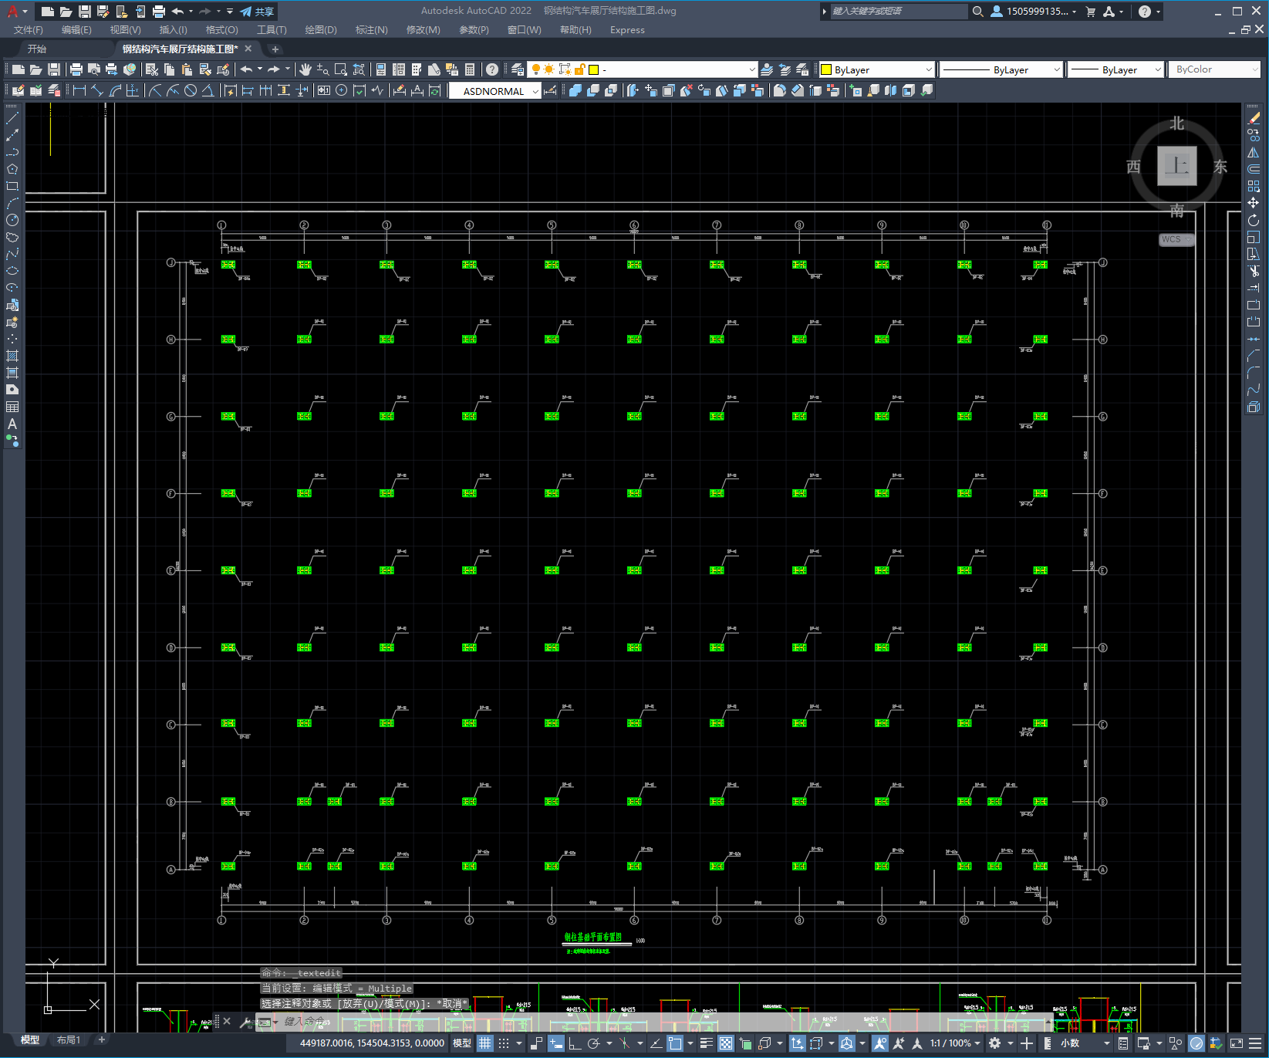The width and height of the screenshot is (1269, 1058).
Task: Open the AutoCAD application menu (red A)
Action: pyautogui.click(x=12, y=11)
